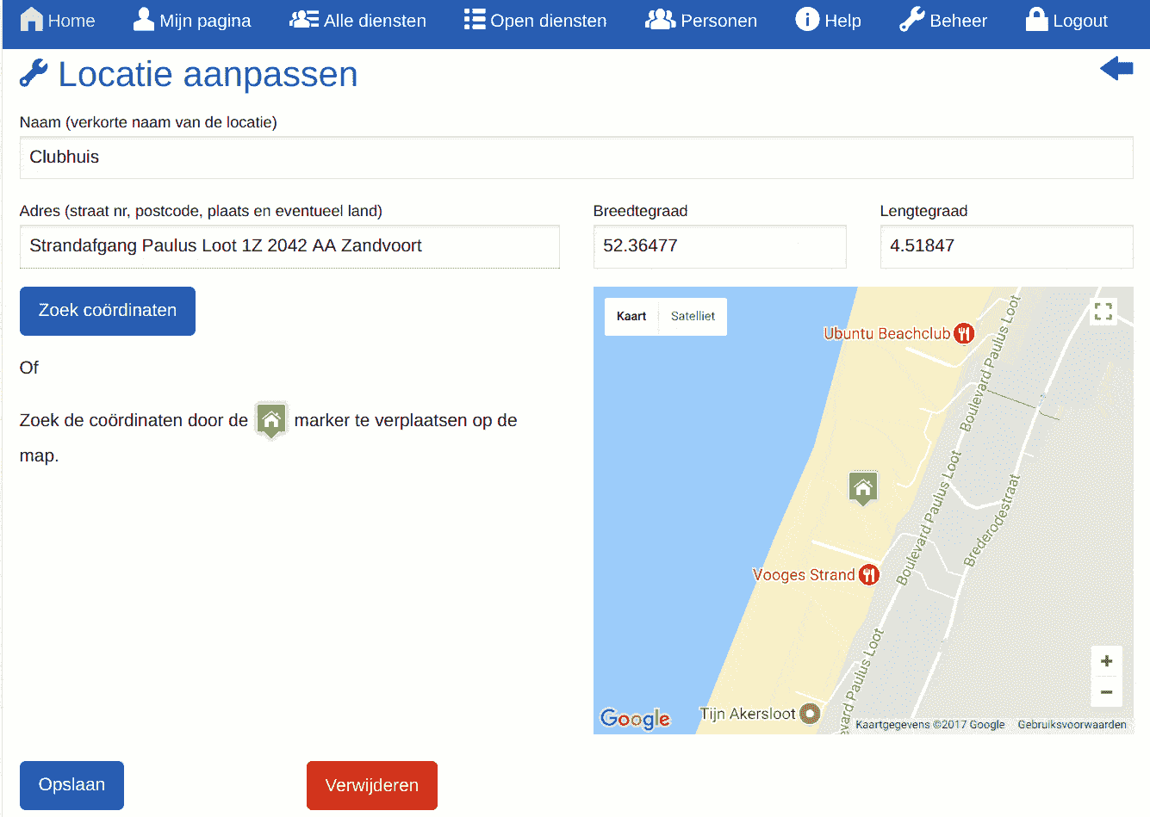The height and width of the screenshot is (817, 1150).
Task: Click the blue back arrow top right
Action: click(1116, 67)
